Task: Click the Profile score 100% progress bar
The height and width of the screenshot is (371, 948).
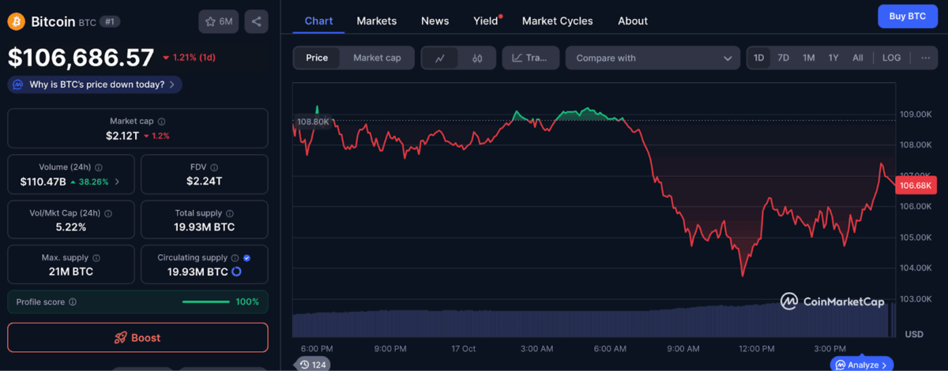Action: [x=205, y=302]
